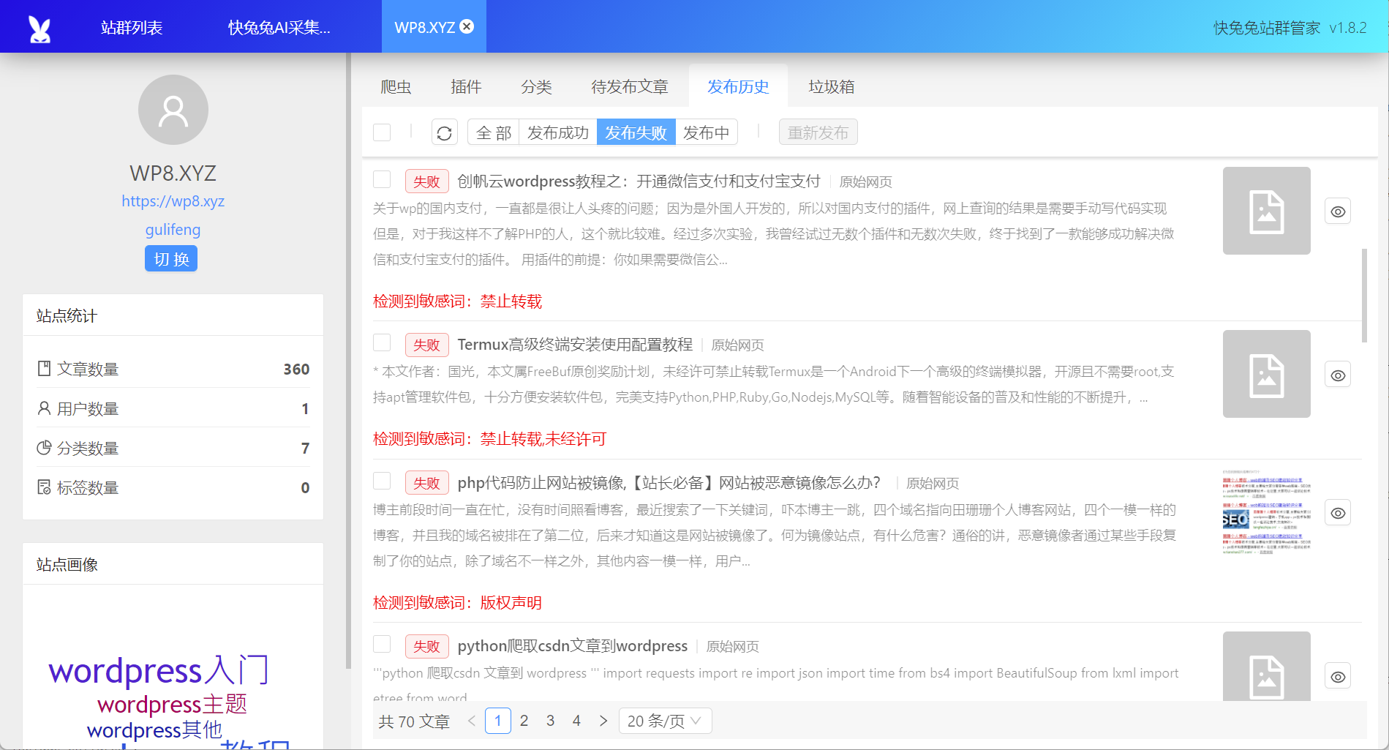Click the Termux article placeholder thumbnail
This screenshot has width=1389, height=750.
coord(1267,374)
